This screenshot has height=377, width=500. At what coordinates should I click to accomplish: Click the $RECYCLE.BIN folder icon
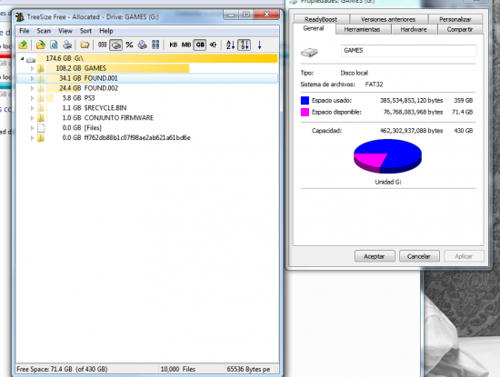point(41,108)
